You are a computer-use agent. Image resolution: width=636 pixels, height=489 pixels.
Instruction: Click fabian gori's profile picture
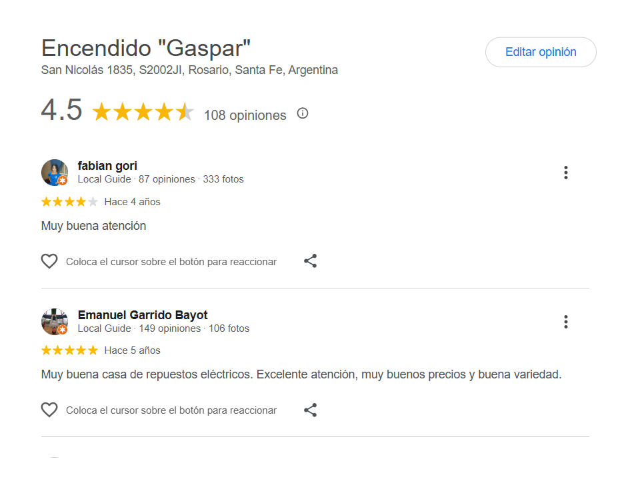pos(53,172)
